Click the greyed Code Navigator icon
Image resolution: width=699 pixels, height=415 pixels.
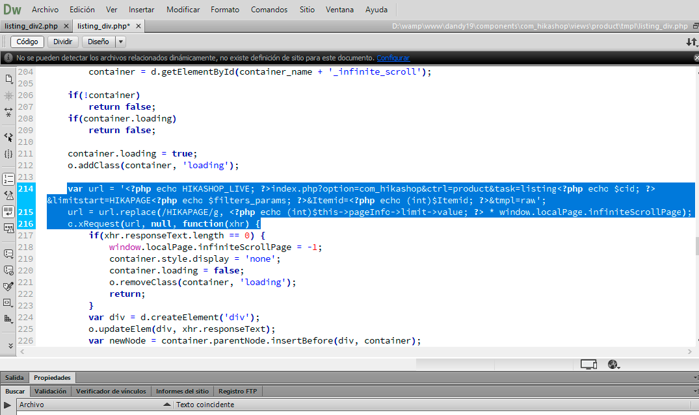8,95
